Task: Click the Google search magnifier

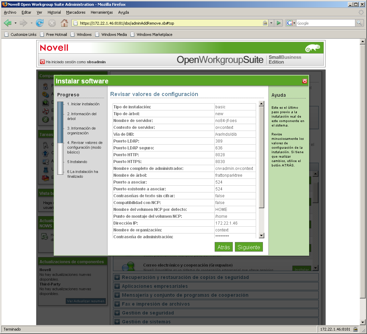Action: 359,23
